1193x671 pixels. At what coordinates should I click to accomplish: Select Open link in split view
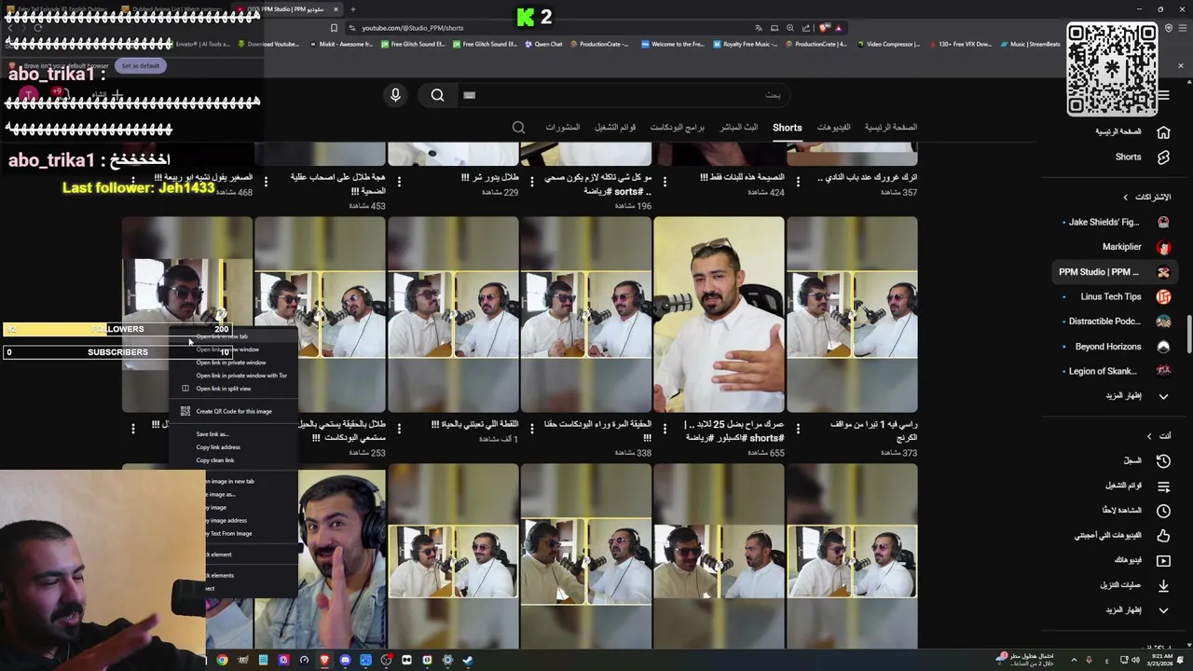224,389
